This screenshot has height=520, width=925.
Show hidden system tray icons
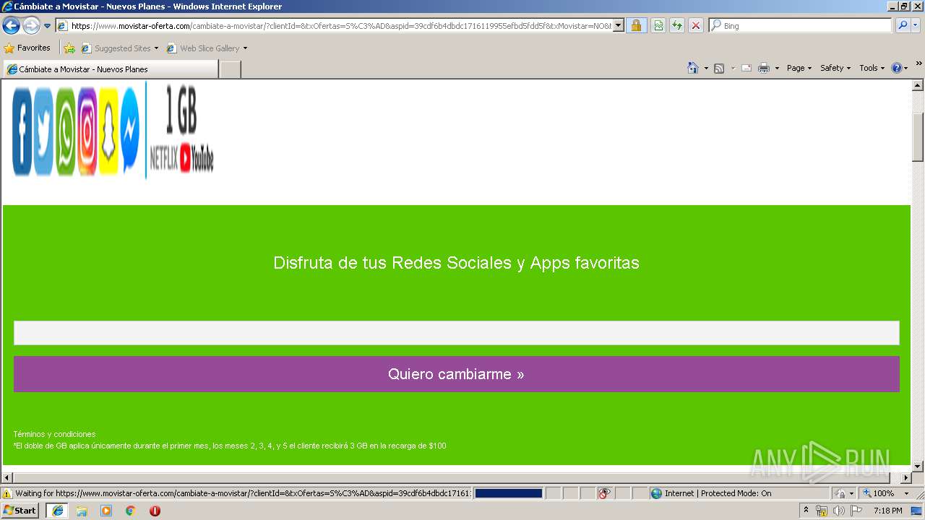[x=806, y=511]
